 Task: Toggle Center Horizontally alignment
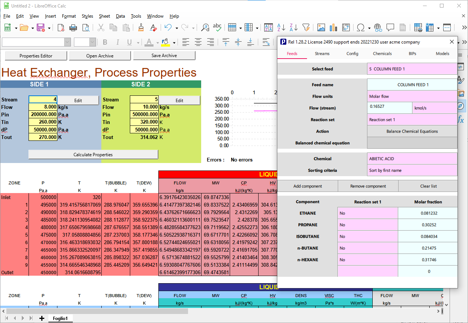click(x=198, y=42)
